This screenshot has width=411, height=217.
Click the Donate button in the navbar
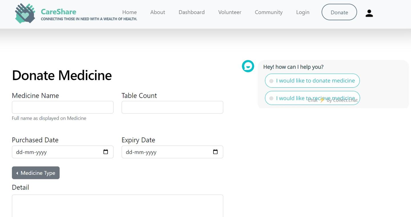point(339,12)
